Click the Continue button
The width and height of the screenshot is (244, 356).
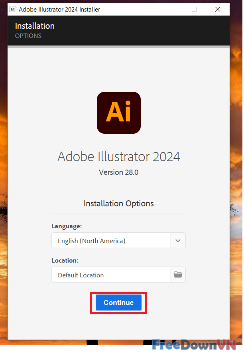(118, 303)
